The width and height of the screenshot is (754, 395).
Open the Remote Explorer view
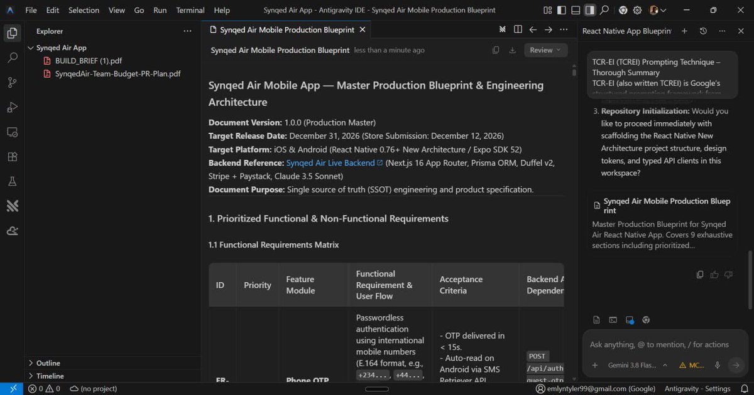coord(12,132)
